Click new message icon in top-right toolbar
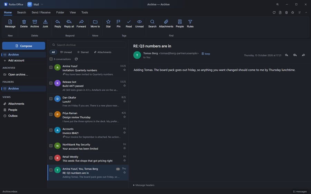Image resolution: width=311 pixels, height=194 pixels. tap(280, 12)
